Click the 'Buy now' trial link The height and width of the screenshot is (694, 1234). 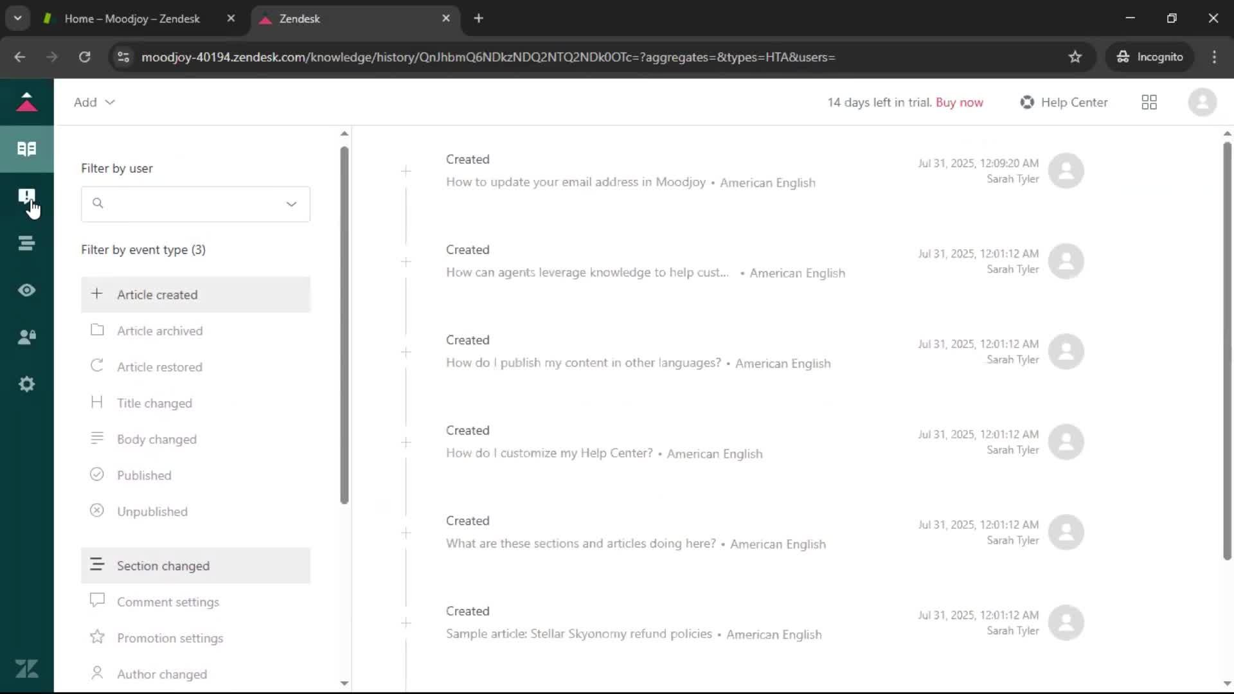coord(959,102)
